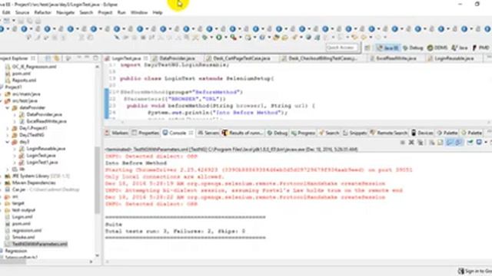Collapse the dataProvider package
Screen dimensions: 492x276
click(x=8, y=107)
